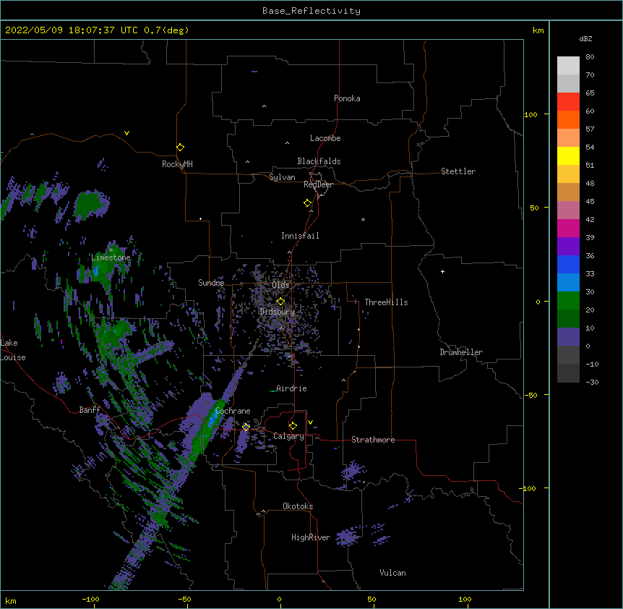Click the white plus marker north of Drumheller

442,271
